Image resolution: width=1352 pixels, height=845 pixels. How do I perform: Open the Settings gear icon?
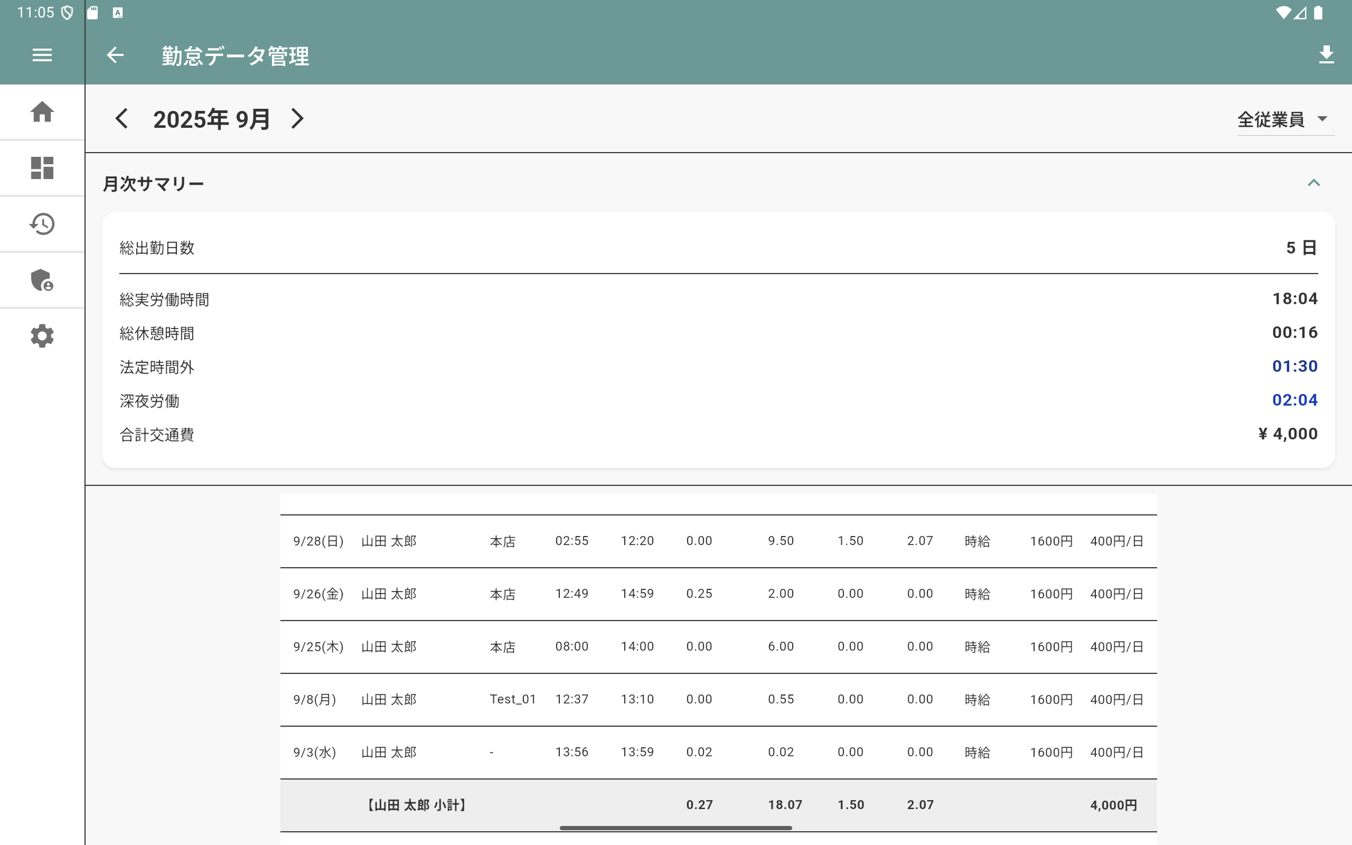[x=42, y=336]
